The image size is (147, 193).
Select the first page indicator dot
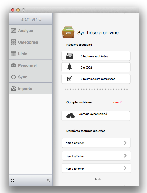tap(96, 179)
